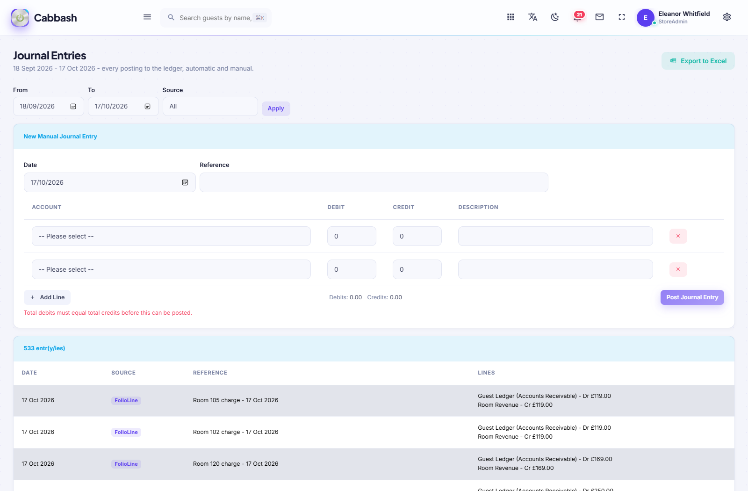
Task: Click the From date field showing 18/09/2026
Action: [49, 107]
